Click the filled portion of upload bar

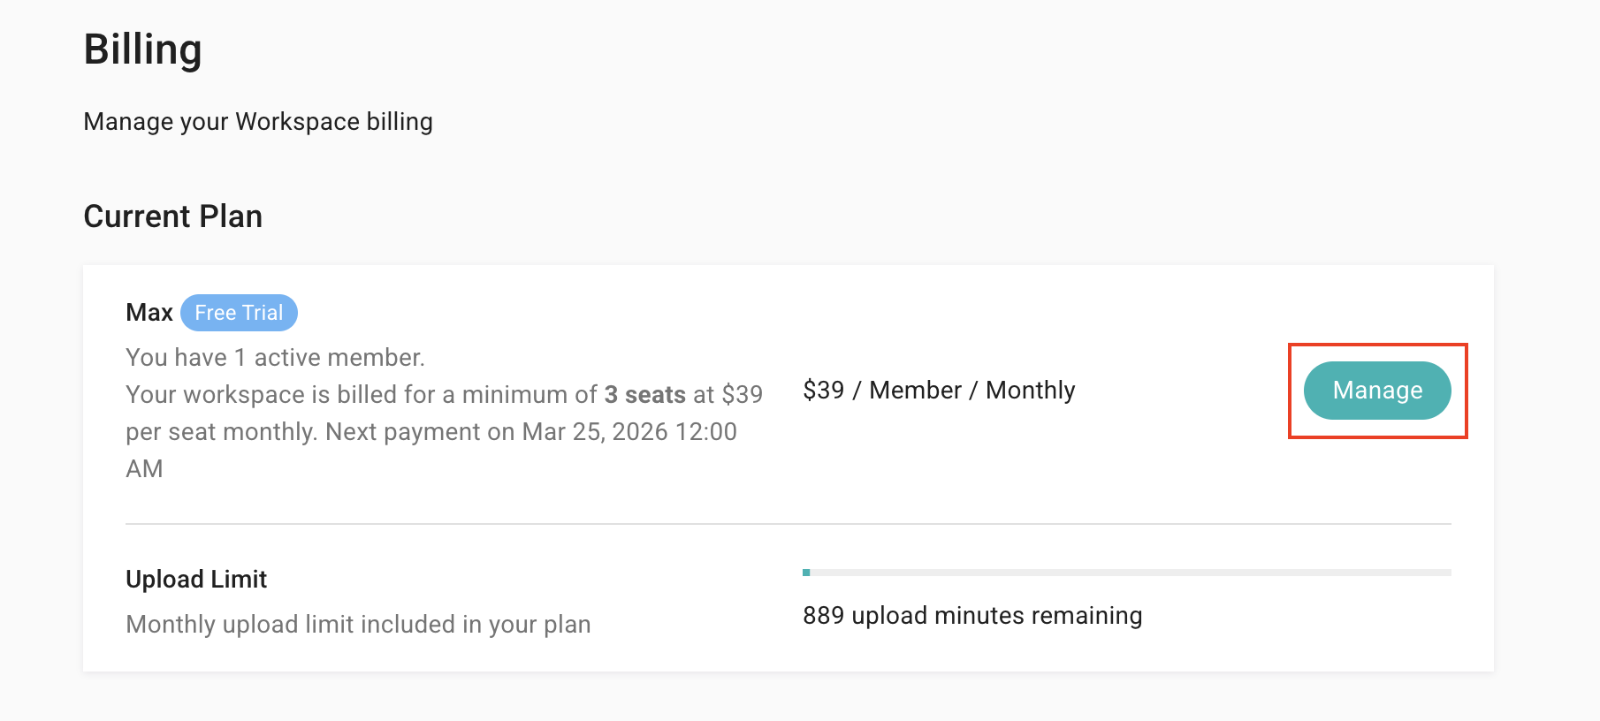click(806, 573)
